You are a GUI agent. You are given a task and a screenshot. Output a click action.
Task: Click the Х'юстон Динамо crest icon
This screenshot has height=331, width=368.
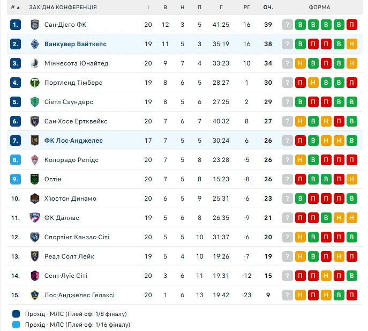point(35,198)
